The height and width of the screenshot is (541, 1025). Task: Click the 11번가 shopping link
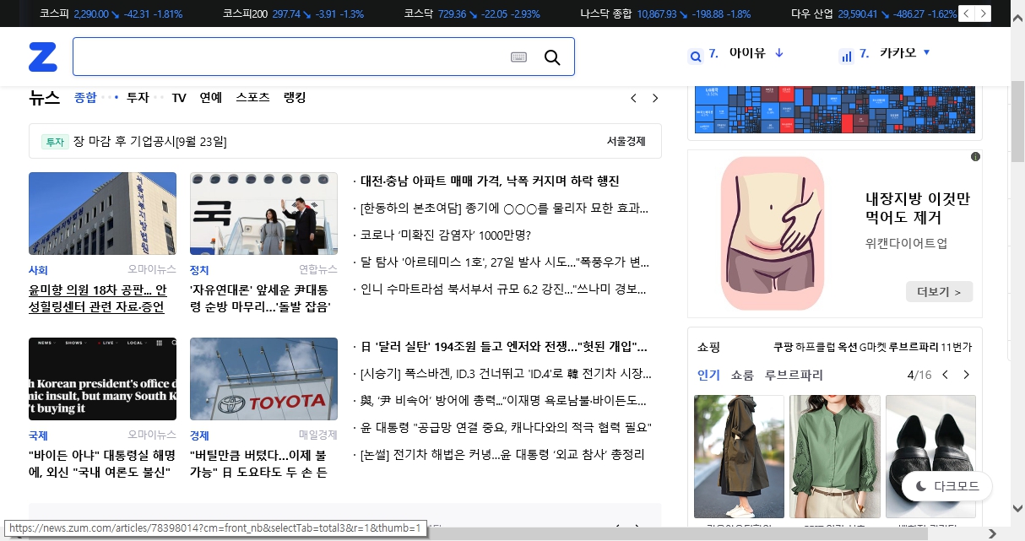point(956,347)
